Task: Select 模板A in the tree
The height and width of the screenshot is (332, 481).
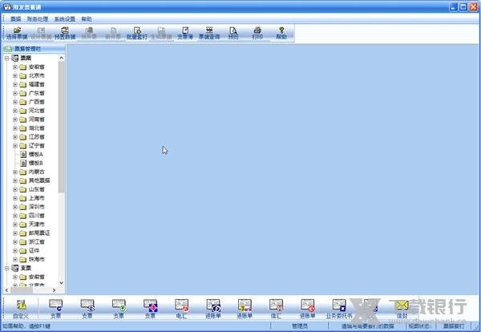Action: point(35,154)
